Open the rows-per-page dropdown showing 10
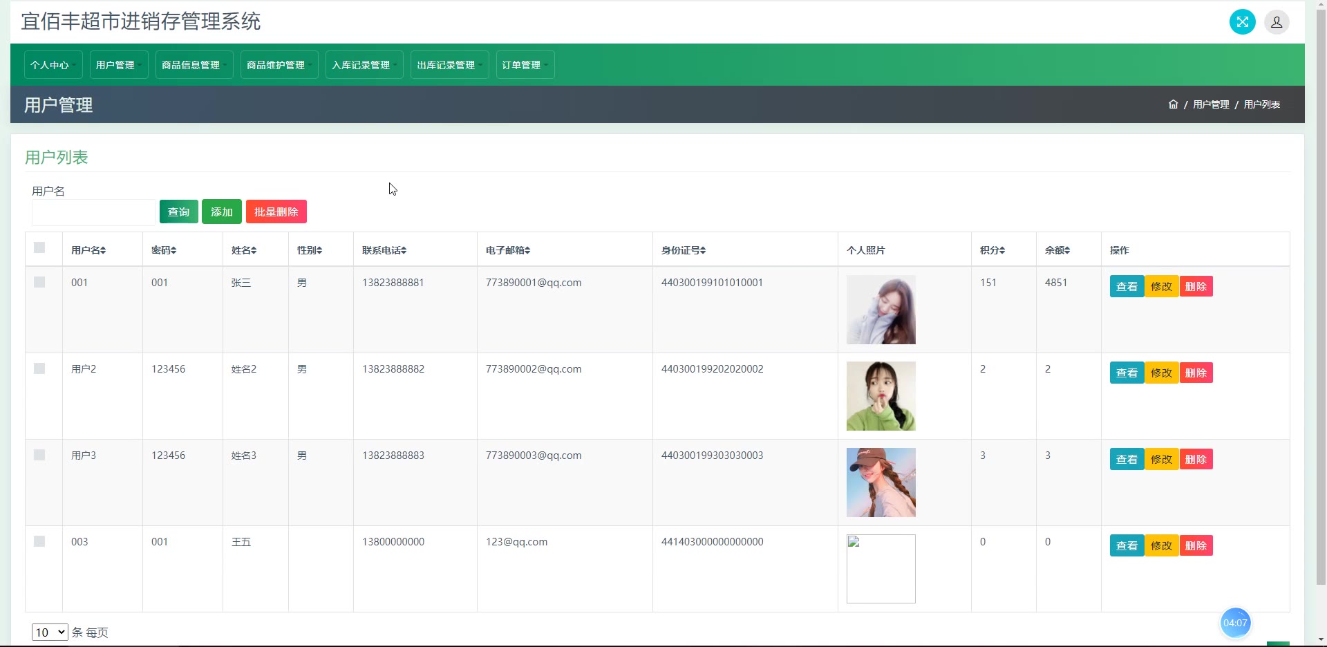This screenshot has height=647, width=1327. pos(50,632)
